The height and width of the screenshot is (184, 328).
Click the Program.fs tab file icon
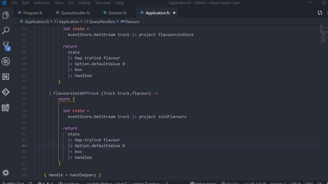pos(19,12)
